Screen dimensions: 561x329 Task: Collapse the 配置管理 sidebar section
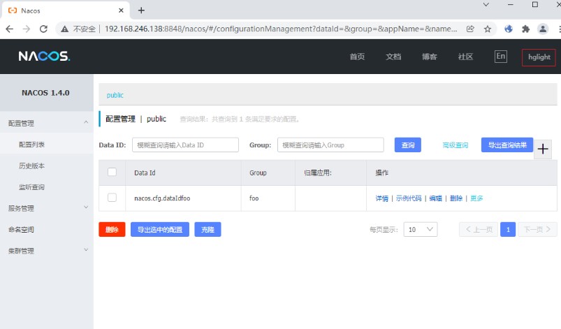pyautogui.click(x=86, y=122)
